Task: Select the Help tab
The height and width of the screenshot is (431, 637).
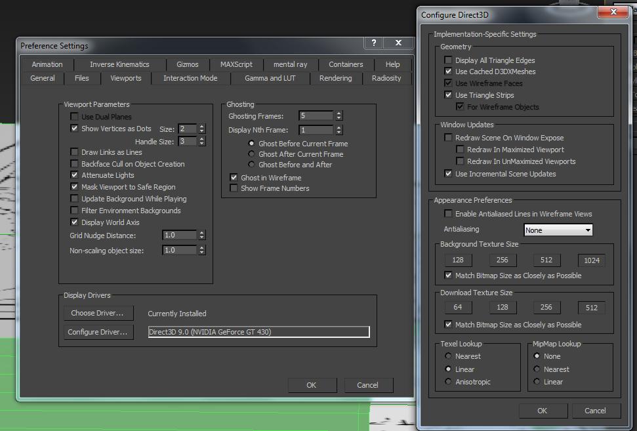Action: tap(392, 64)
